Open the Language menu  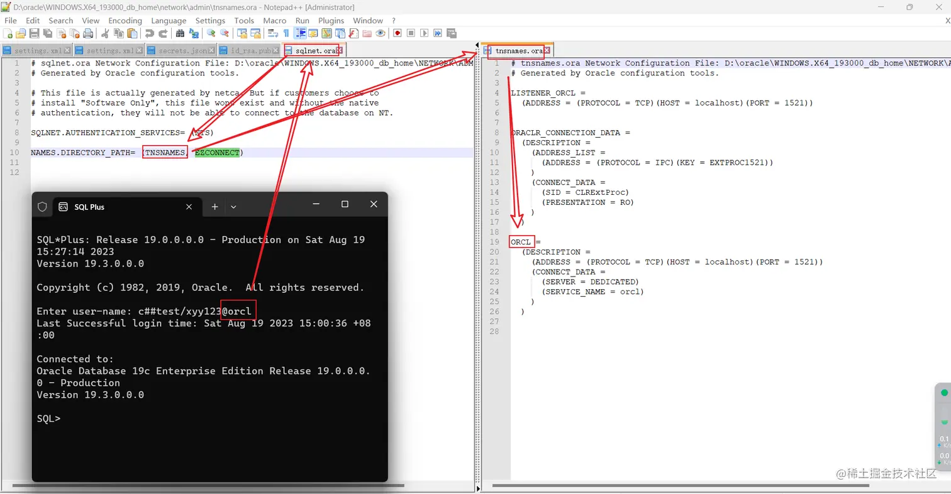pyautogui.click(x=169, y=21)
